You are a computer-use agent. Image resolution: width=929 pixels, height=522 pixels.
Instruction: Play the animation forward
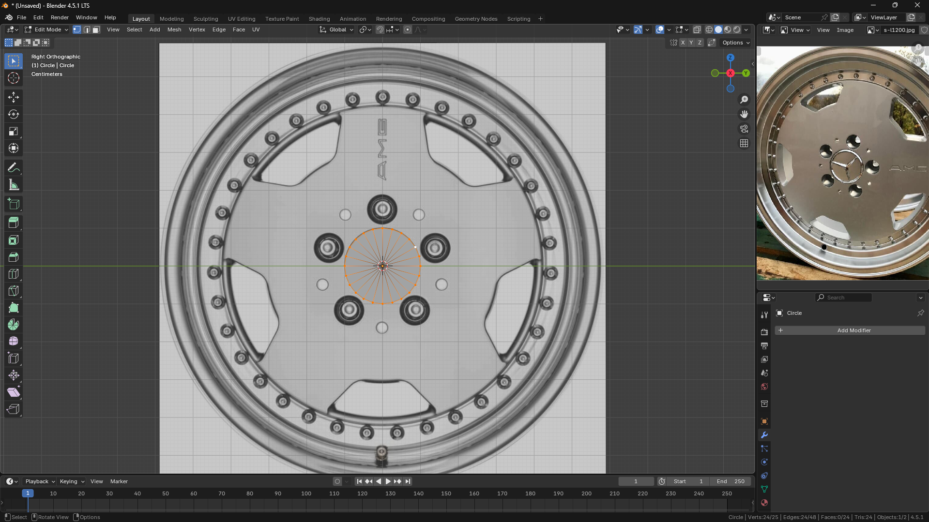(x=388, y=481)
